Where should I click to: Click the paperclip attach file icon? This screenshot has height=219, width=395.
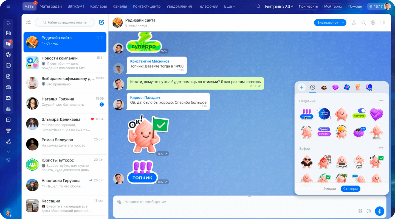point(119,202)
